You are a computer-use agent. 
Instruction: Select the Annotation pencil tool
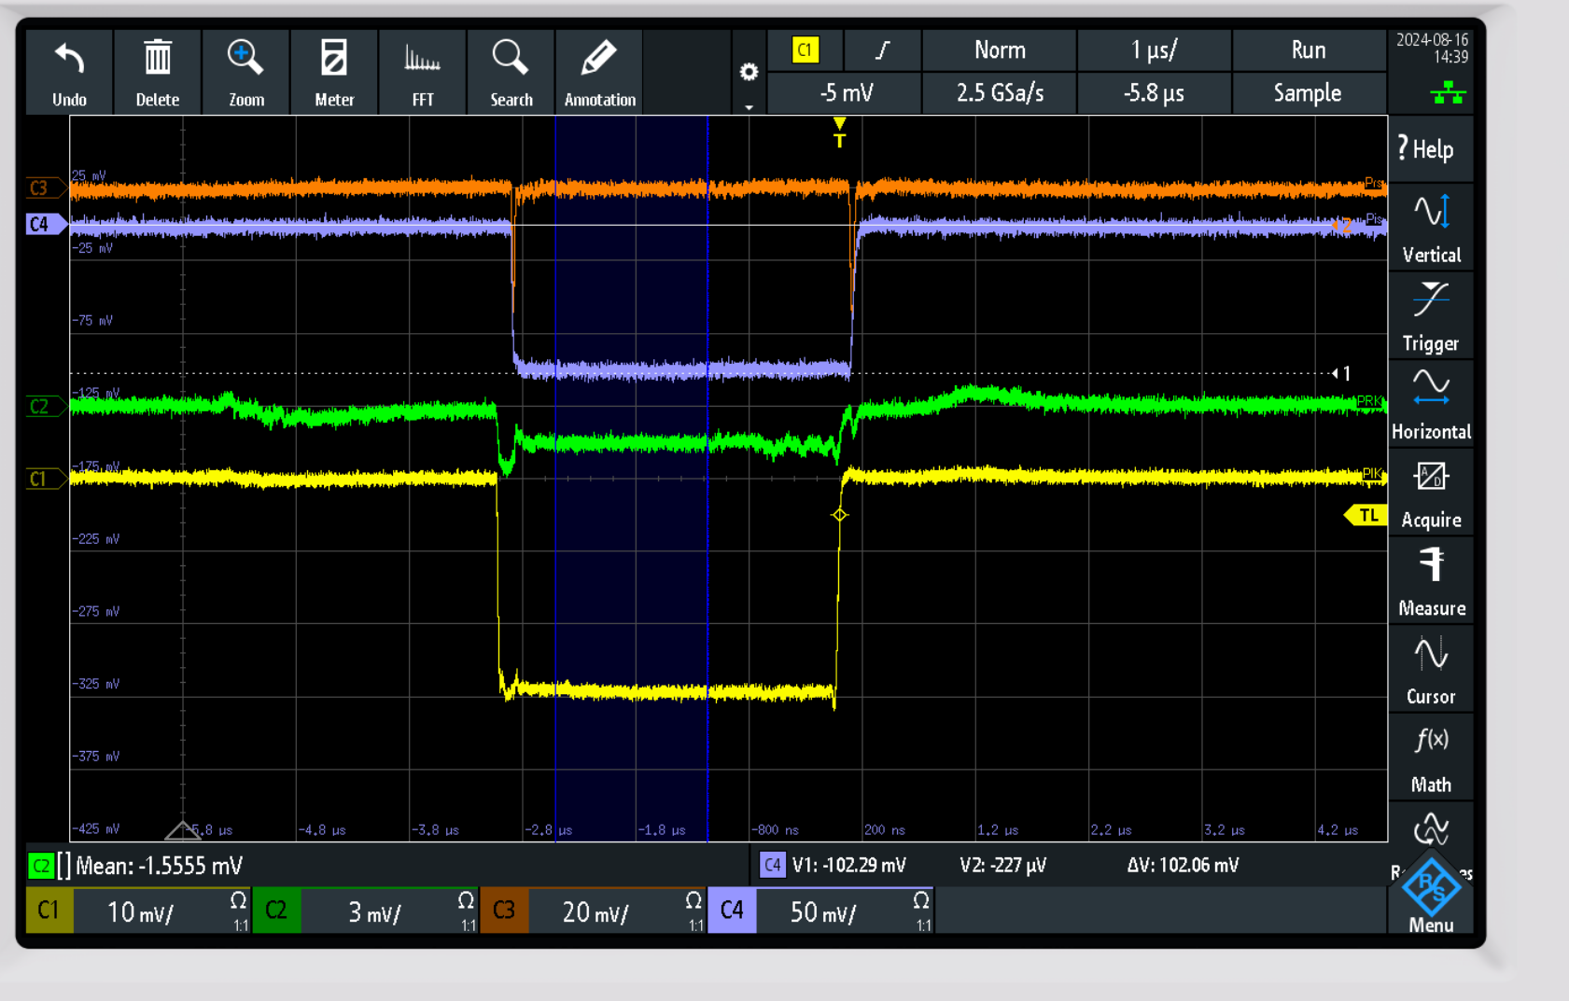599,60
